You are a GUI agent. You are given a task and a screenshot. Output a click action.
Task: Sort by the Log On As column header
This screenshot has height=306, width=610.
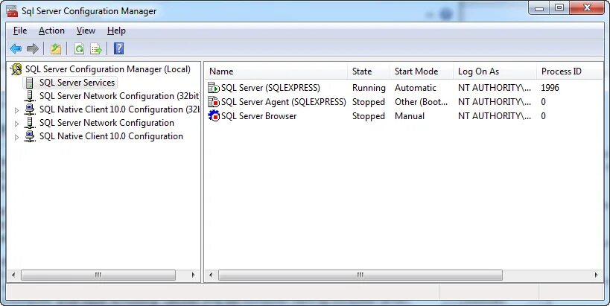pyautogui.click(x=495, y=71)
